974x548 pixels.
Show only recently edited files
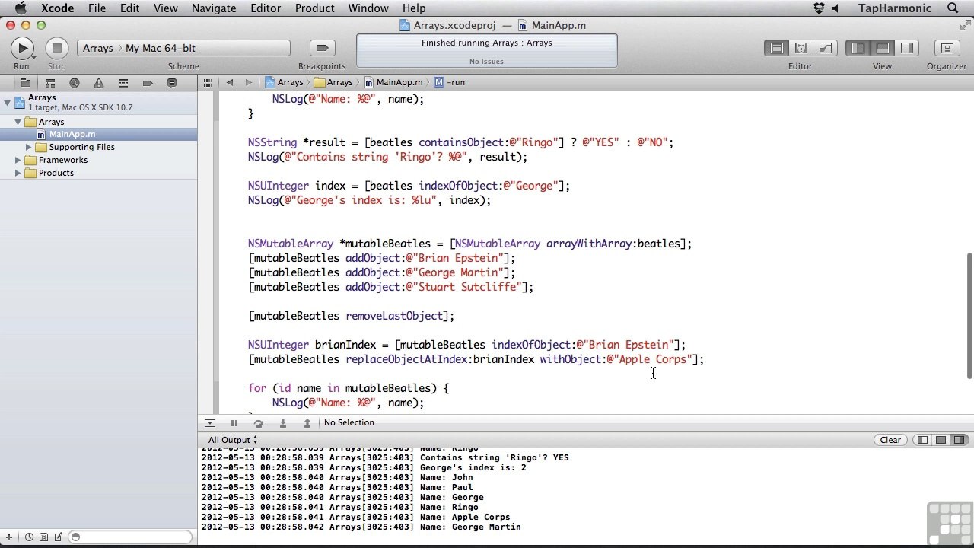point(30,537)
